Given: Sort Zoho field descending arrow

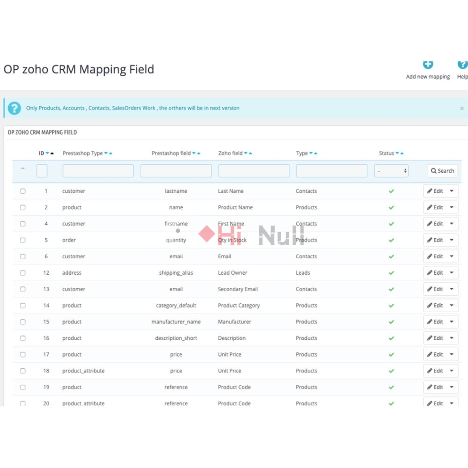Looking at the screenshot, I should [x=246, y=153].
